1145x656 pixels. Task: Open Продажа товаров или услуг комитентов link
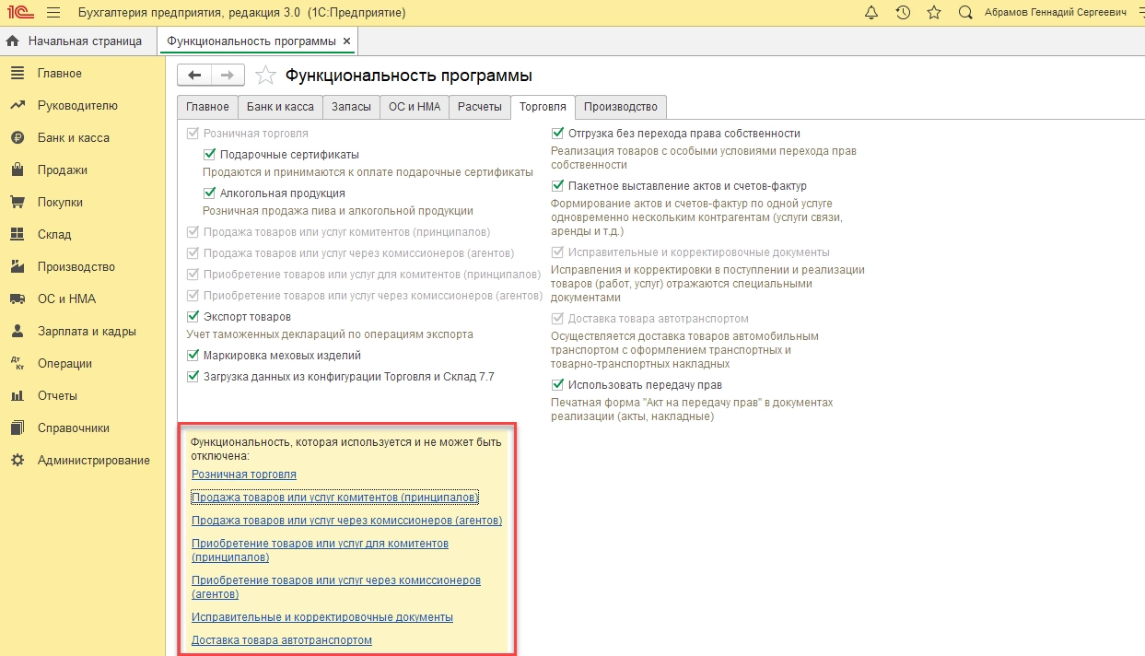[x=334, y=498]
